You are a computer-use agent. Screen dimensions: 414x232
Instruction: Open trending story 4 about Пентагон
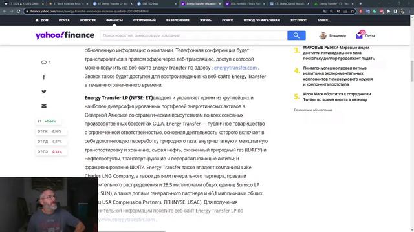click(338, 76)
